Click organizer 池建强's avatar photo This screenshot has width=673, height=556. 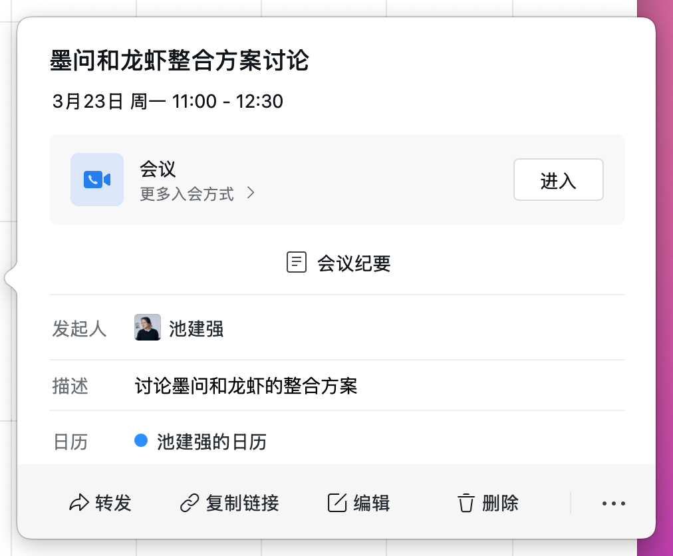point(148,327)
